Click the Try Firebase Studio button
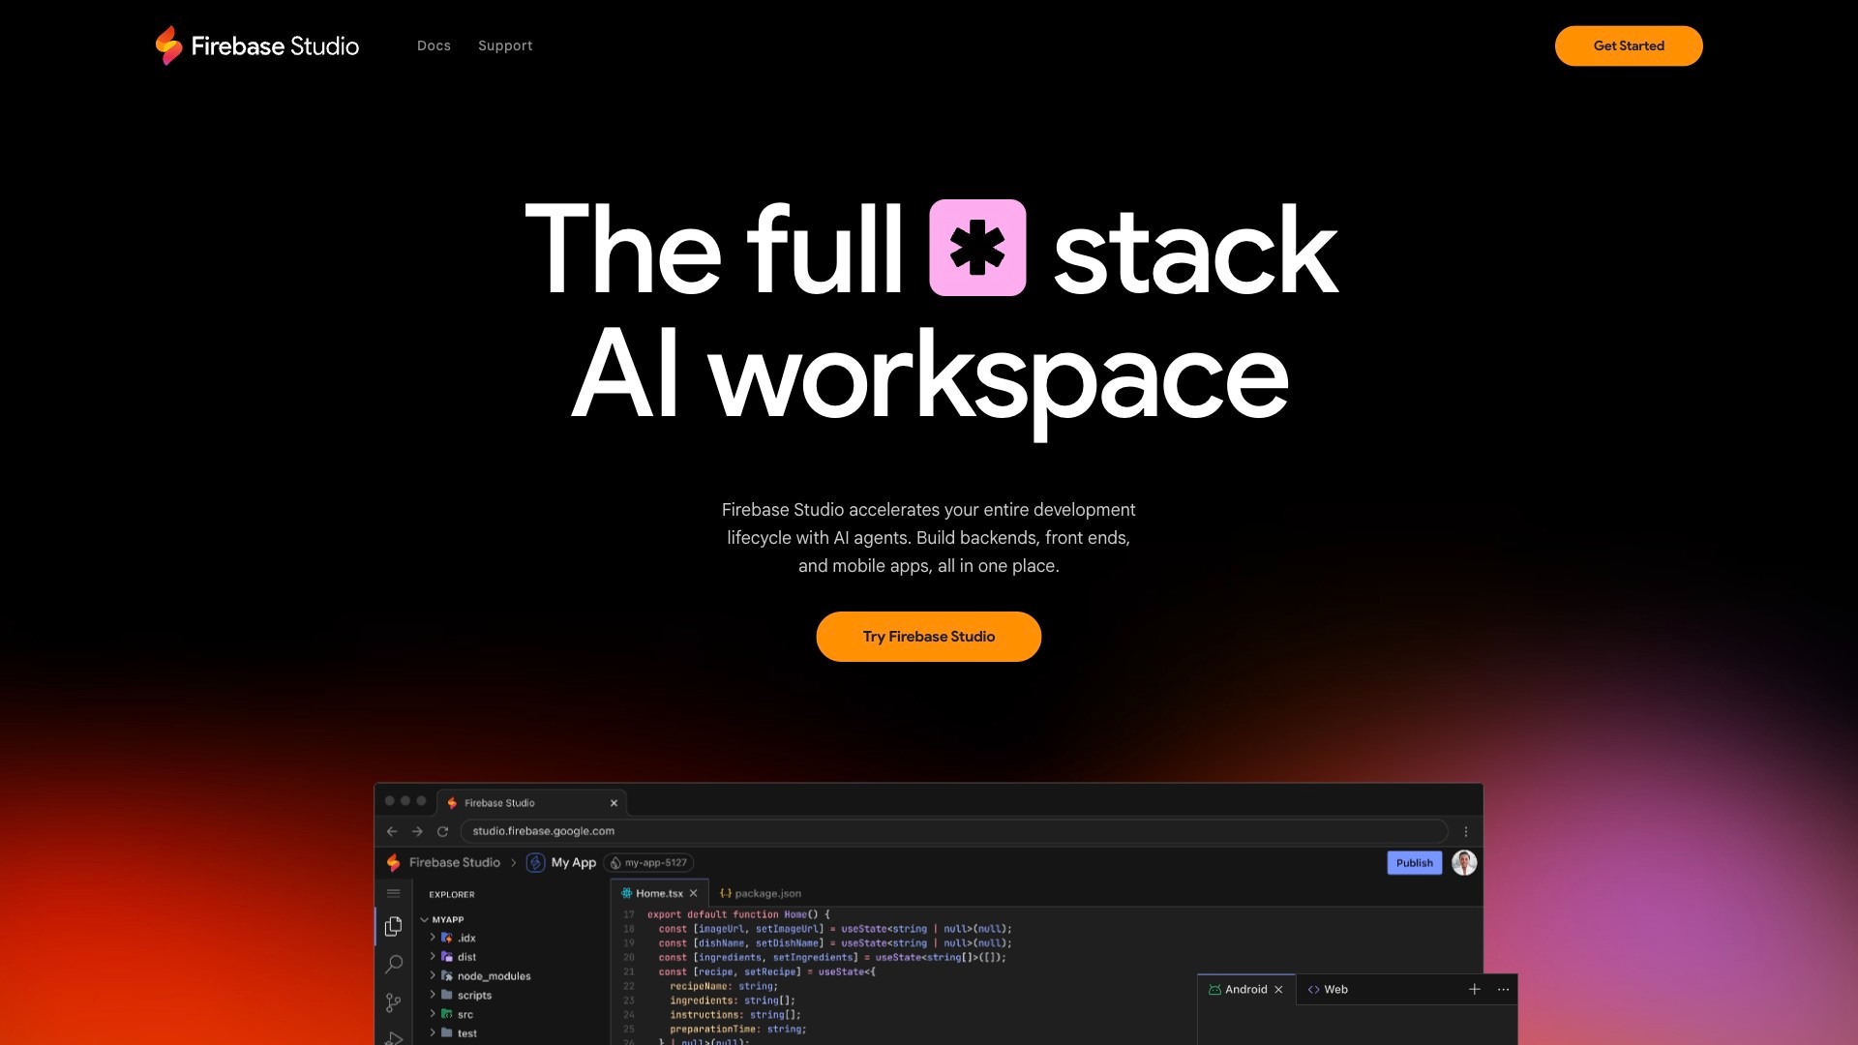The width and height of the screenshot is (1858, 1045). pos(928,637)
